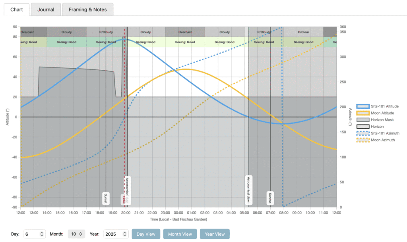Click the Day number stepper field

click(x=35, y=234)
